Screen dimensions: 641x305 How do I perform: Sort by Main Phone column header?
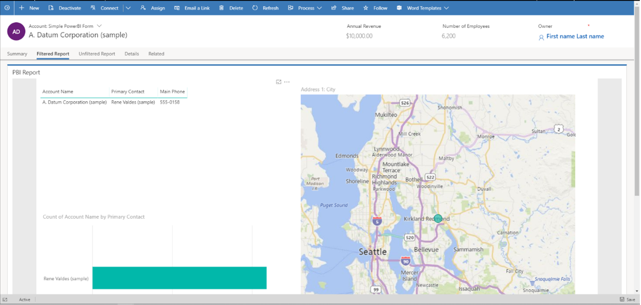click(173, 92)
